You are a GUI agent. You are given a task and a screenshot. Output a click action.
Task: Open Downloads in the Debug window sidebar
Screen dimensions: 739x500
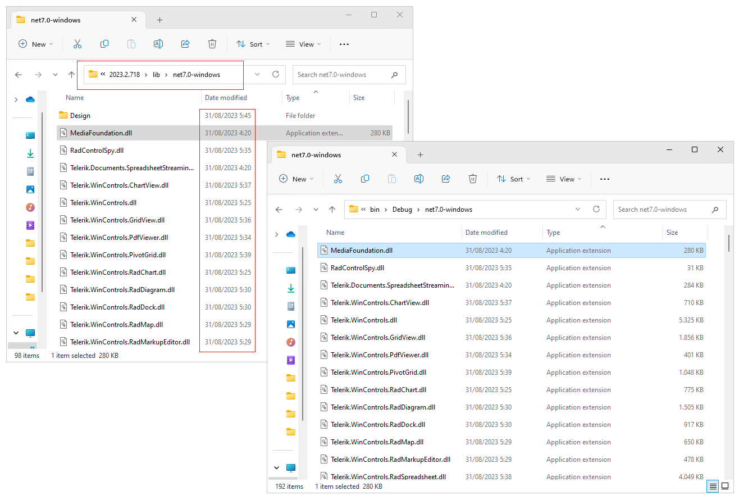tap(291, 288)
